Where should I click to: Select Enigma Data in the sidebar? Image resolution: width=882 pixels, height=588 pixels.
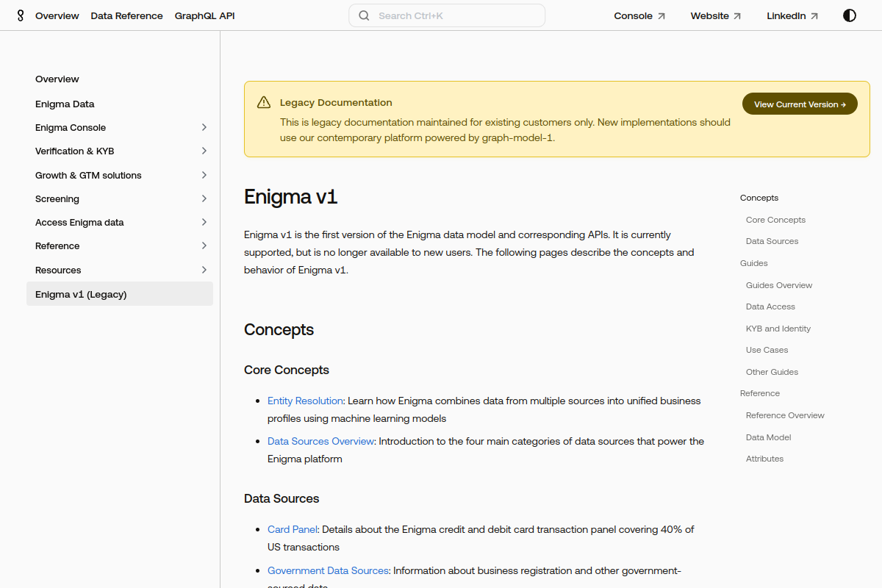[x=65, y=104]
